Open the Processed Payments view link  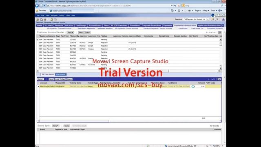[215, 29]
